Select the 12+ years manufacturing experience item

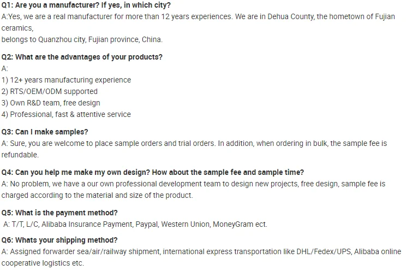[66, 80]
